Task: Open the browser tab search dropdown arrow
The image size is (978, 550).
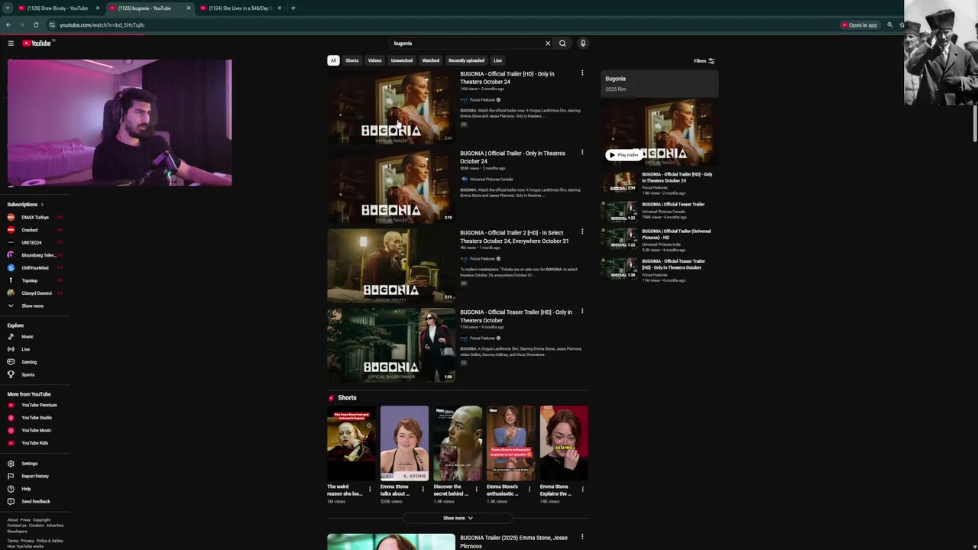Action: coord(7,8)
